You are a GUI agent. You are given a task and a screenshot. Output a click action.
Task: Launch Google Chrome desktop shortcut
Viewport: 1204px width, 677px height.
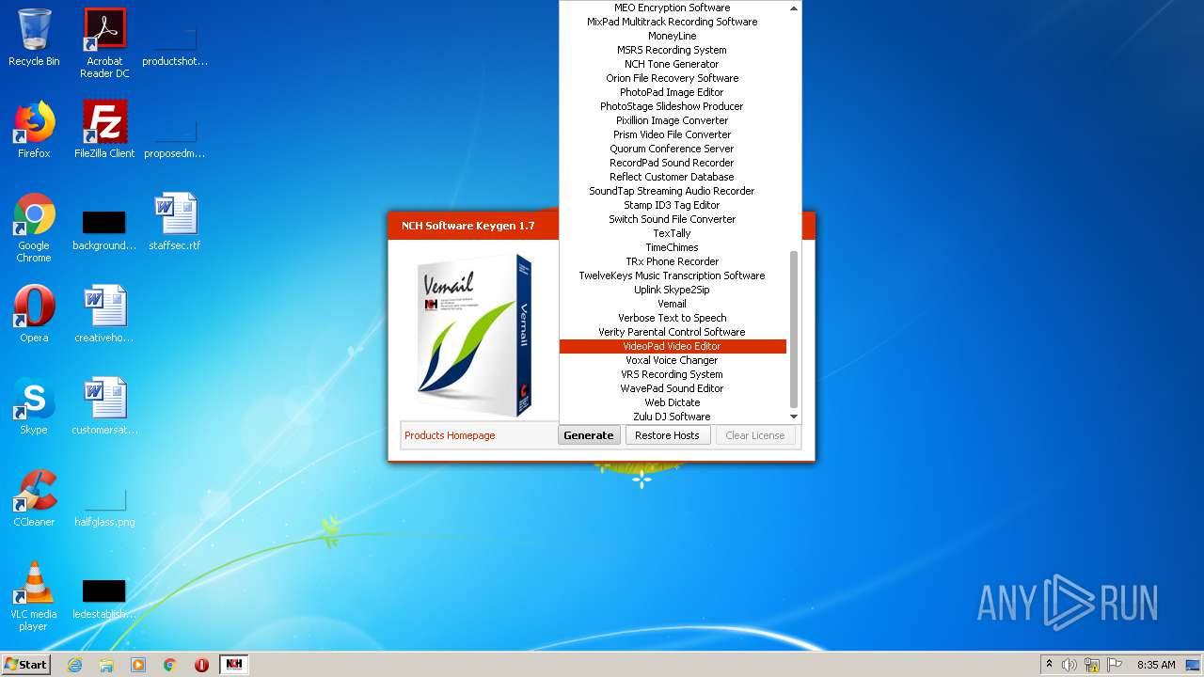(34, 228)
